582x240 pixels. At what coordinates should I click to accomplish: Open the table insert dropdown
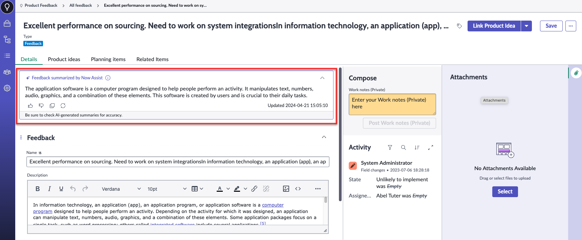tap(197, 189)
